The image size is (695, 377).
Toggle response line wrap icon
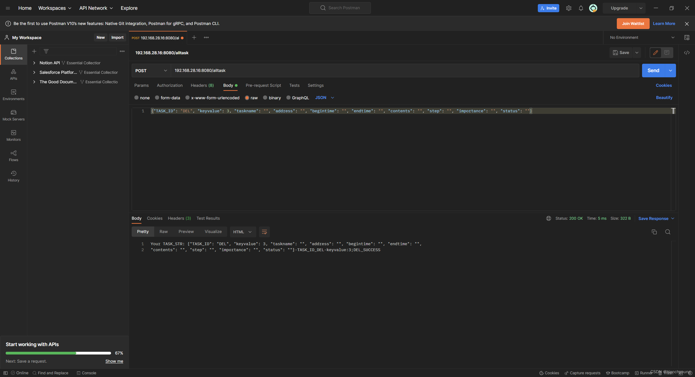click(264, 232)
